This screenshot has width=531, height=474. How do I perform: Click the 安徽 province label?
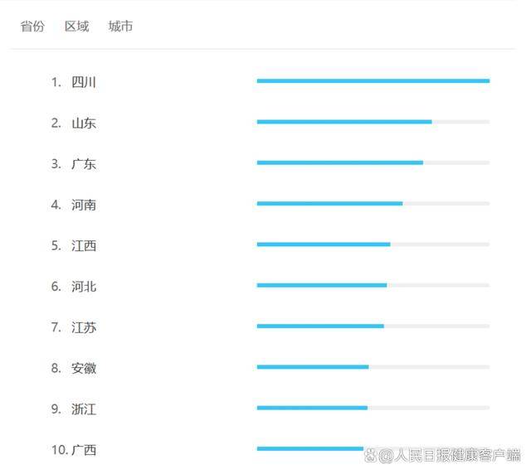pos(84,368)
